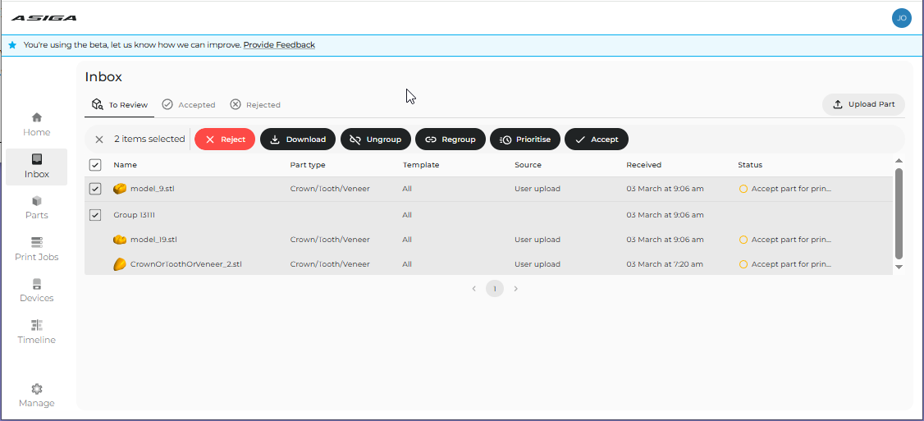Click the red Reject button
Viewport: 924px width, 421px height.
coord(225,140)
